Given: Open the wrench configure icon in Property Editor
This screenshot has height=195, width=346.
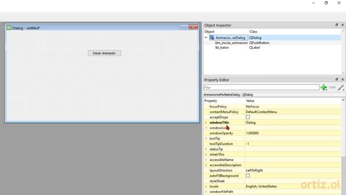Looking at the screenshot, I should pyautogui.click(x=341, y=88).
